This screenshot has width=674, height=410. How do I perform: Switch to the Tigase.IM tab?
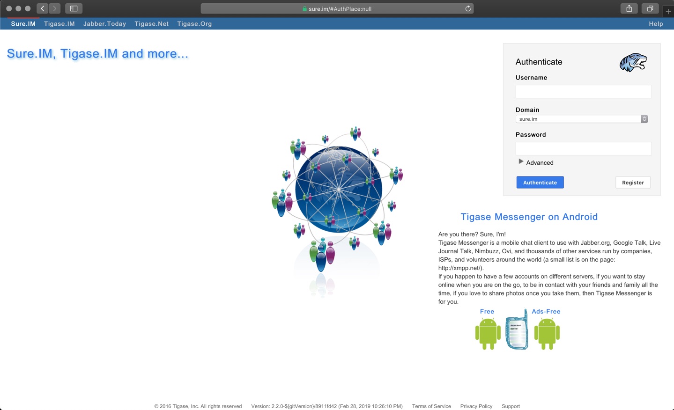click(x=59, y=24)
